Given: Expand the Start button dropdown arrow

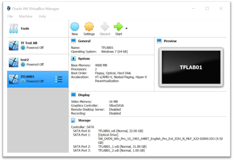Looking at the screenshot, I should click(126, 29).
